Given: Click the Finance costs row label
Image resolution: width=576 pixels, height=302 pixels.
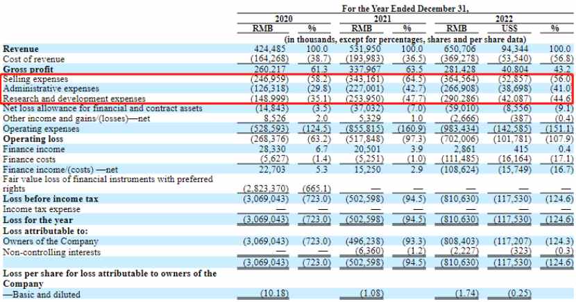Looking at the screenshot, I should pyautogui.click(x=29, y=159).
